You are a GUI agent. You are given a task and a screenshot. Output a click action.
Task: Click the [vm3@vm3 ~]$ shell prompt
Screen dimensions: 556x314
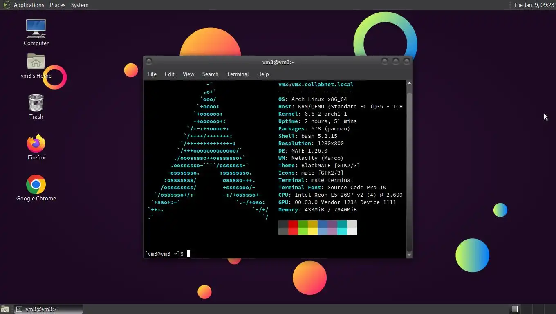164,254
